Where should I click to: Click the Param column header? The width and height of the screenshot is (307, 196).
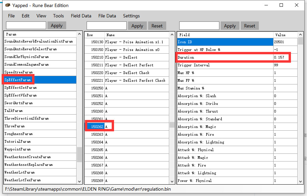tap(40, 34)
